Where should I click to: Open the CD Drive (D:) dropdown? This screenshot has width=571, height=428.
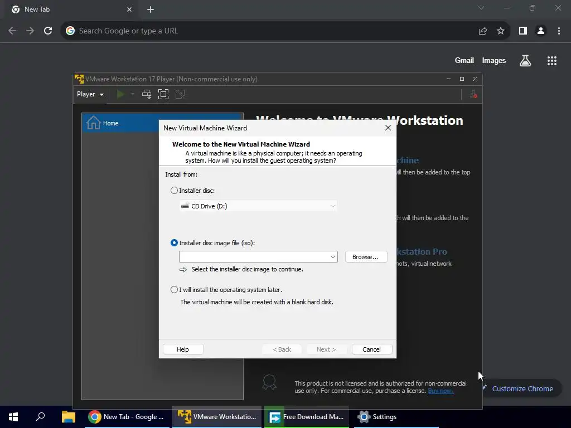click(258, 206)
